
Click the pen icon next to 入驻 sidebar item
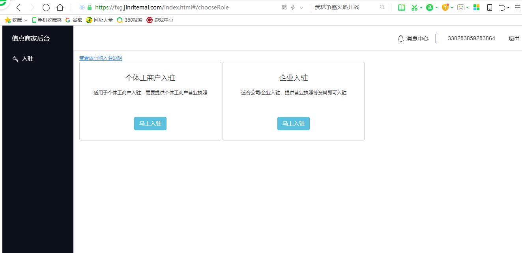(15, 58)
